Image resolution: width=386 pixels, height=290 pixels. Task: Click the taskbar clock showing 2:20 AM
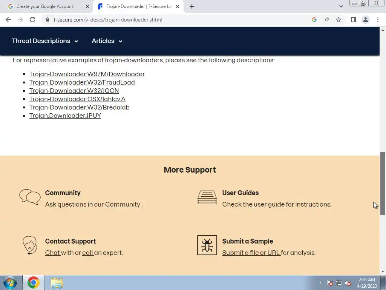(367, 282)
